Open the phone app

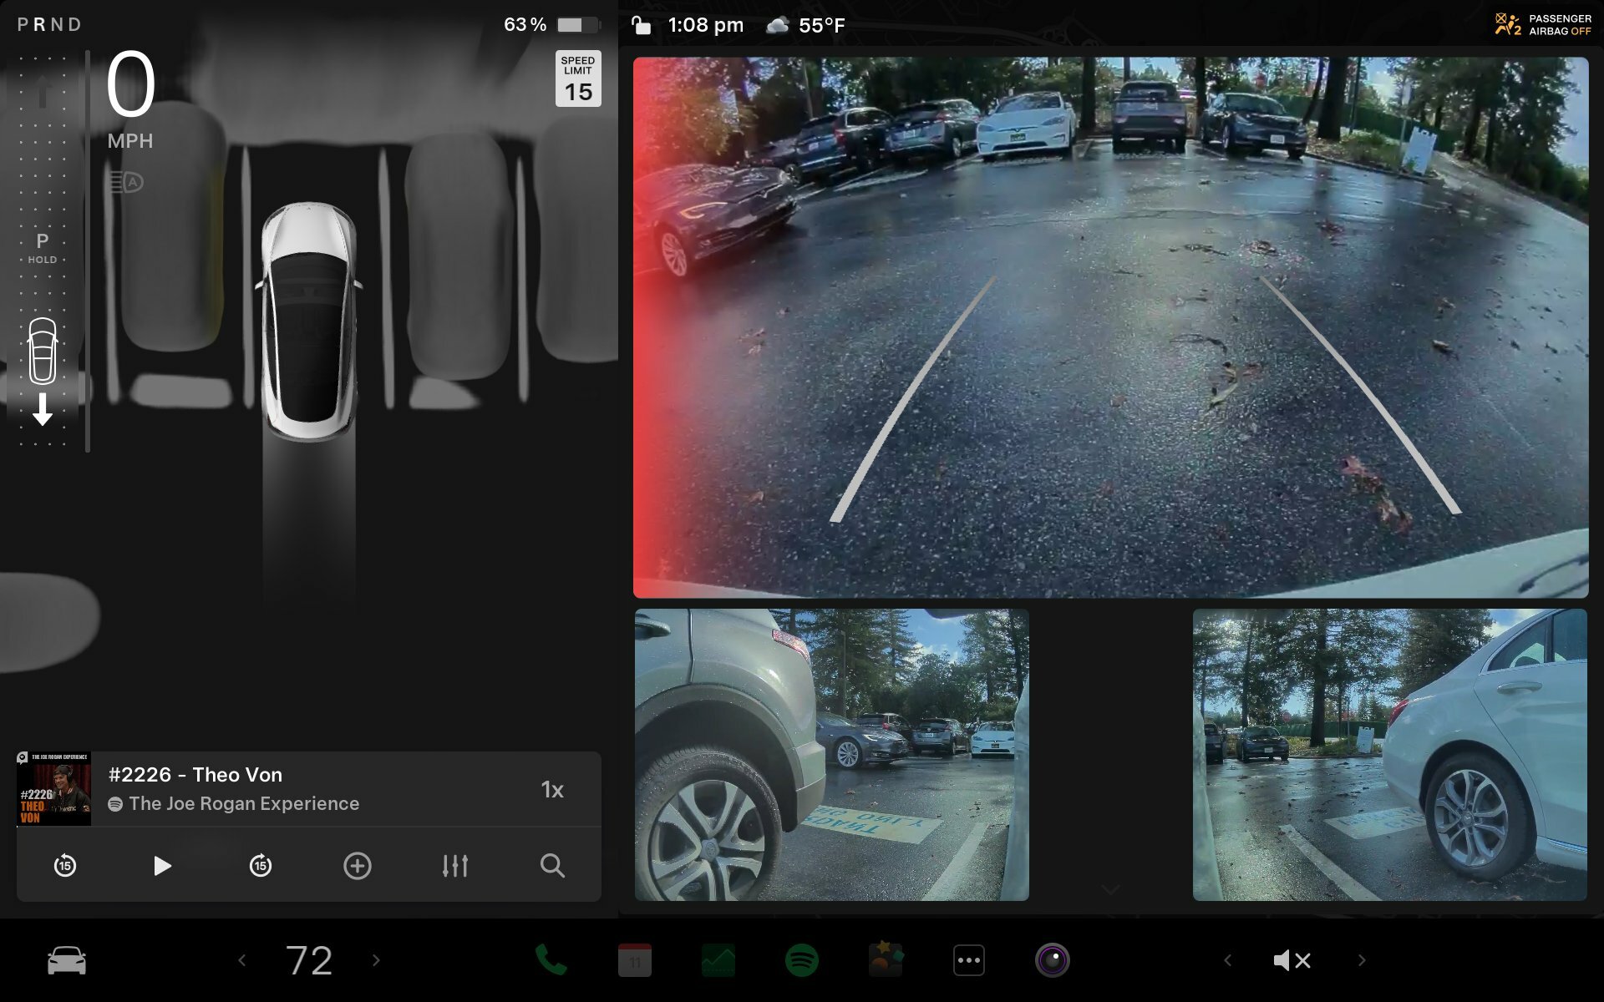(551, 960)
